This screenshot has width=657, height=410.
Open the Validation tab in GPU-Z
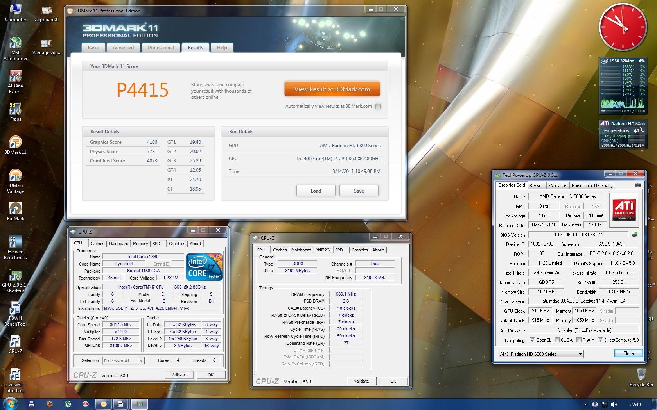coord(558,186)
